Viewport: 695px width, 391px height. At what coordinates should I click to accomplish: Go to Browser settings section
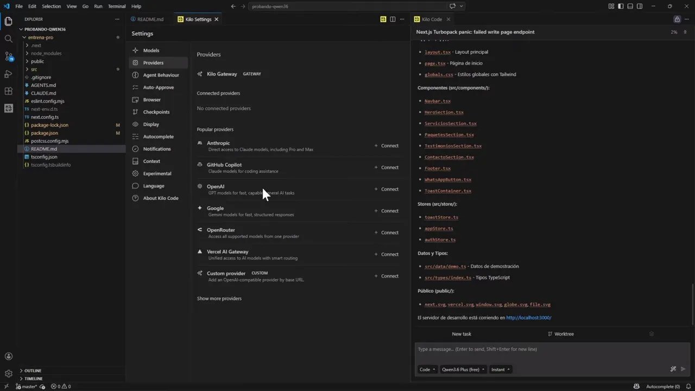coord(159,100)
